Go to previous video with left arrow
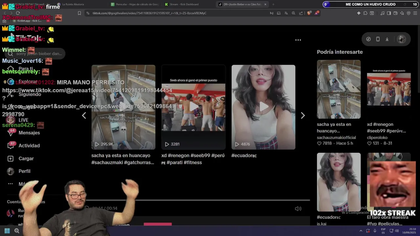This screenshot has width=420, height=236. tap(84, 115)
